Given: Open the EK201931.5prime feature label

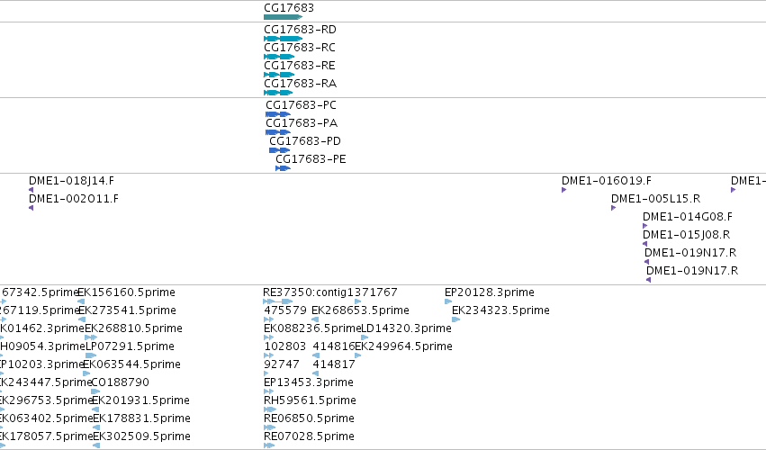Looking at the screenshot, I should coord(140,400).
